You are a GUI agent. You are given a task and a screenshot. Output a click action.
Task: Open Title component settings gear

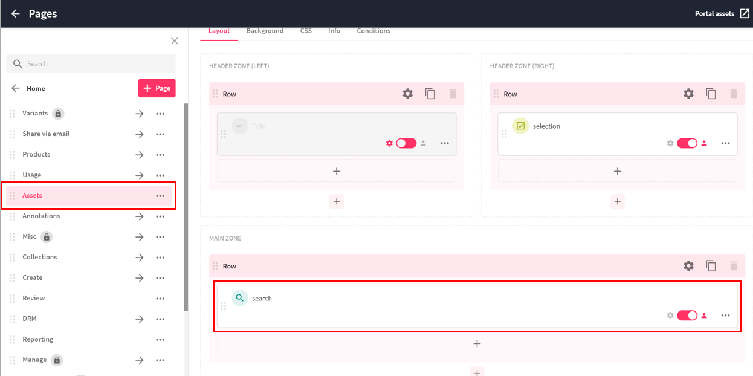[x=389, y=143]
